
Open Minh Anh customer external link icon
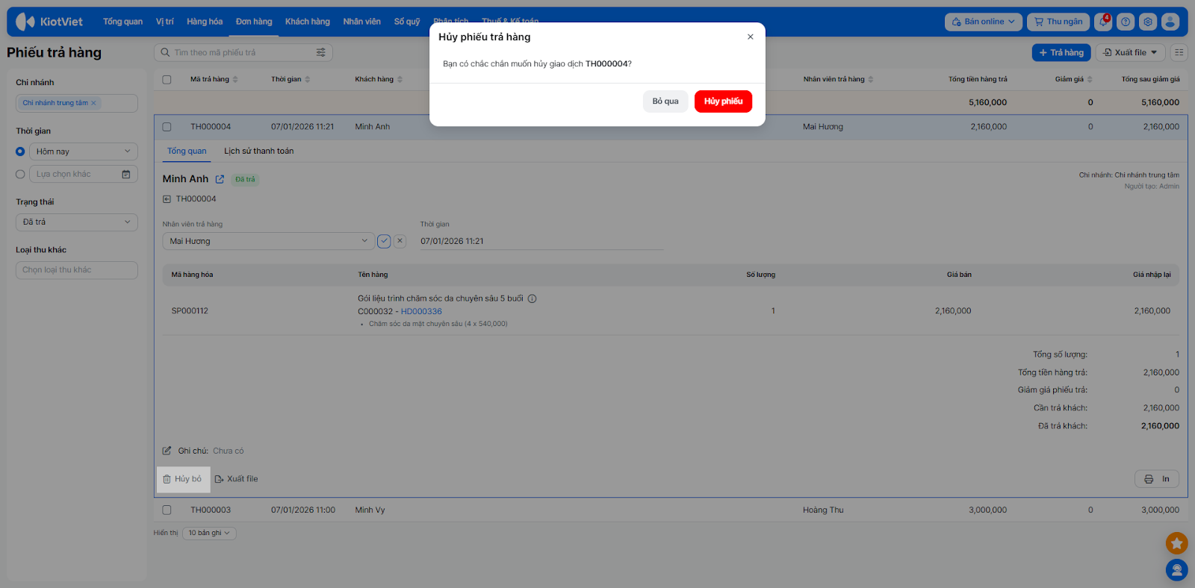click(220, 179)
